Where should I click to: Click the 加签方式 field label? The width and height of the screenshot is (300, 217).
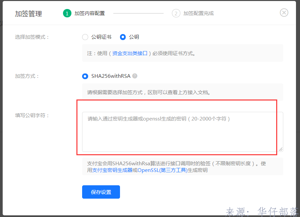click(x=27, y=76)
